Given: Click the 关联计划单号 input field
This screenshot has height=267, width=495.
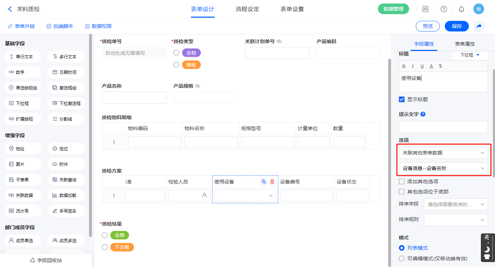Looking at the screenshot, I should tap(277, 53).
